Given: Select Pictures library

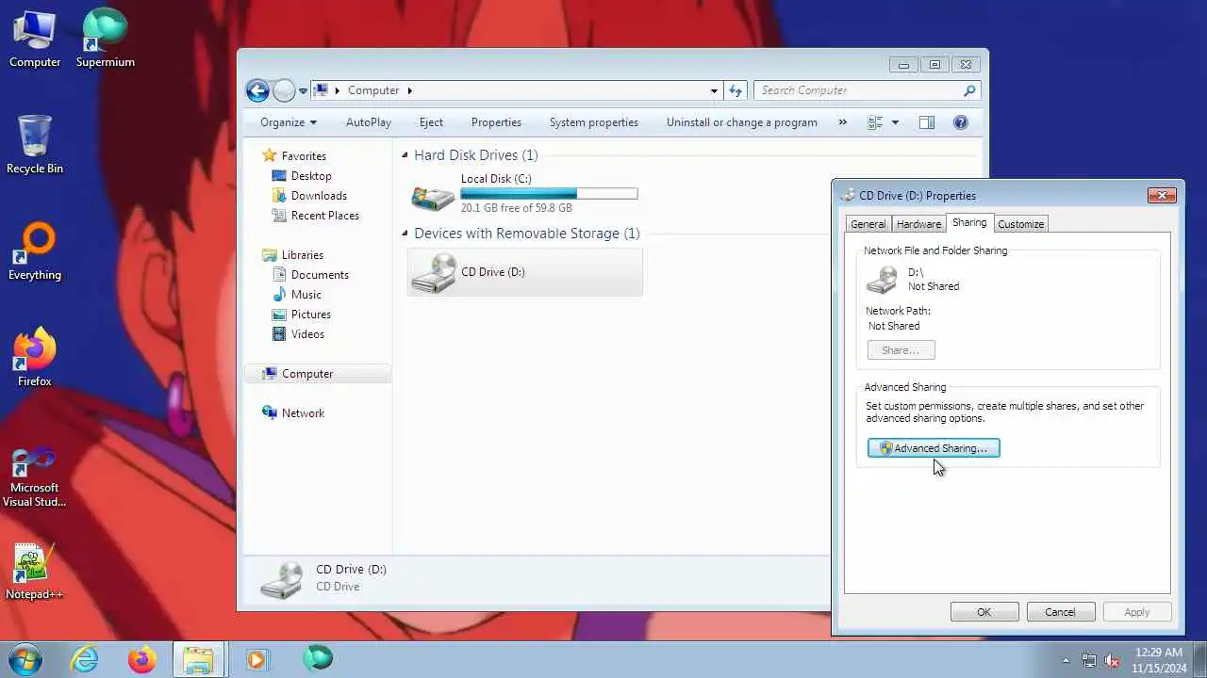Looking at the screenshot, I should click(311, 315).
